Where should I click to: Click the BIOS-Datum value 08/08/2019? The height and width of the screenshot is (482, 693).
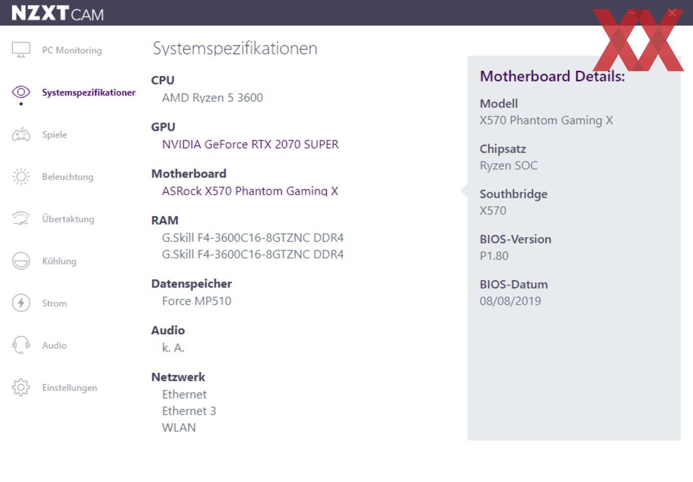point(510,301)
